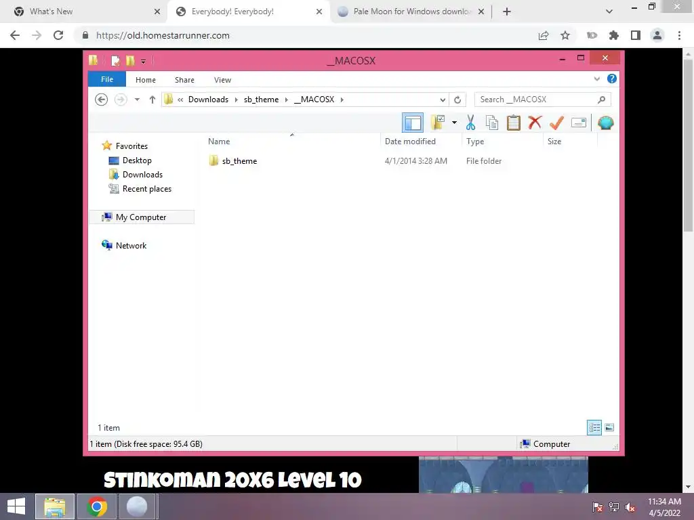Open the View ribbon tab
Viewport: 694px width, 520px height.
pyautogui.click(x=222, y=80)
